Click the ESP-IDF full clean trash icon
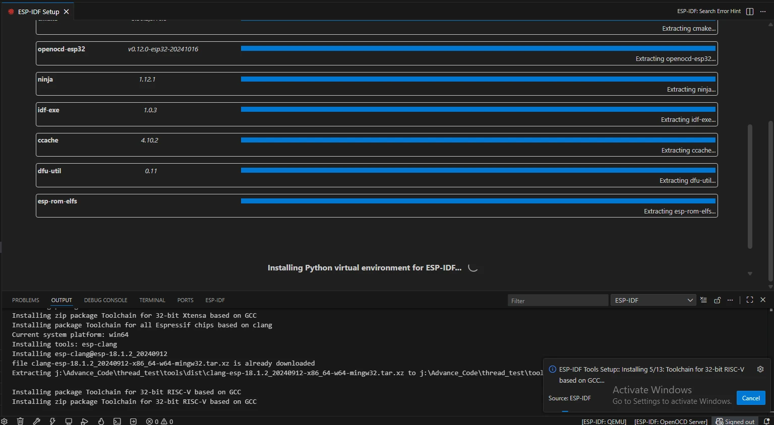Image resolution: width=774 pixels, height=425 pixels. click(20, 421)
